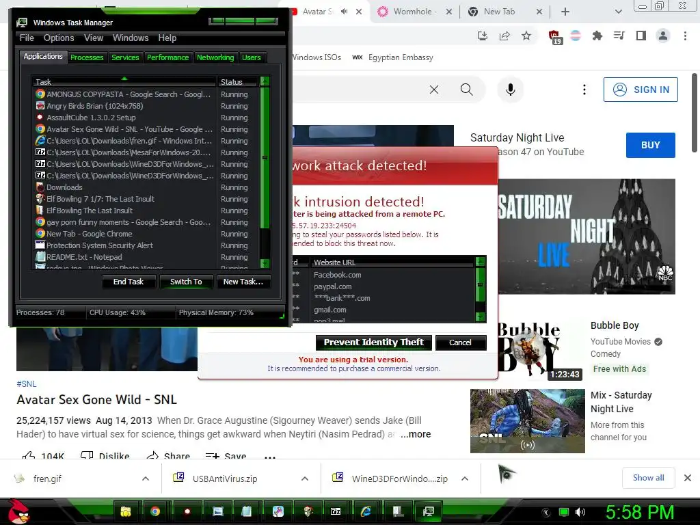This screenshot has width=700, height=525.
Task: Open the Chrome extensions puzzle icon
Action: click(597, 36)
